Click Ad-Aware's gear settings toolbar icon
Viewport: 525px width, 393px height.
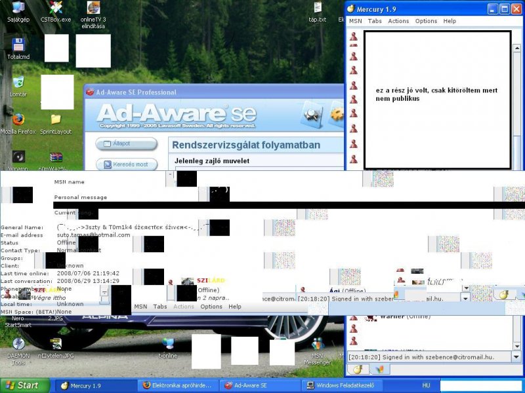(x=336, y=115)
